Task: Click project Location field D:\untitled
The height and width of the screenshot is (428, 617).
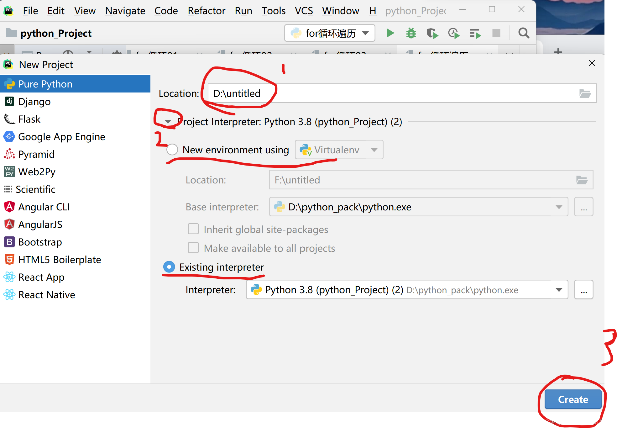Action: (402, 93)
